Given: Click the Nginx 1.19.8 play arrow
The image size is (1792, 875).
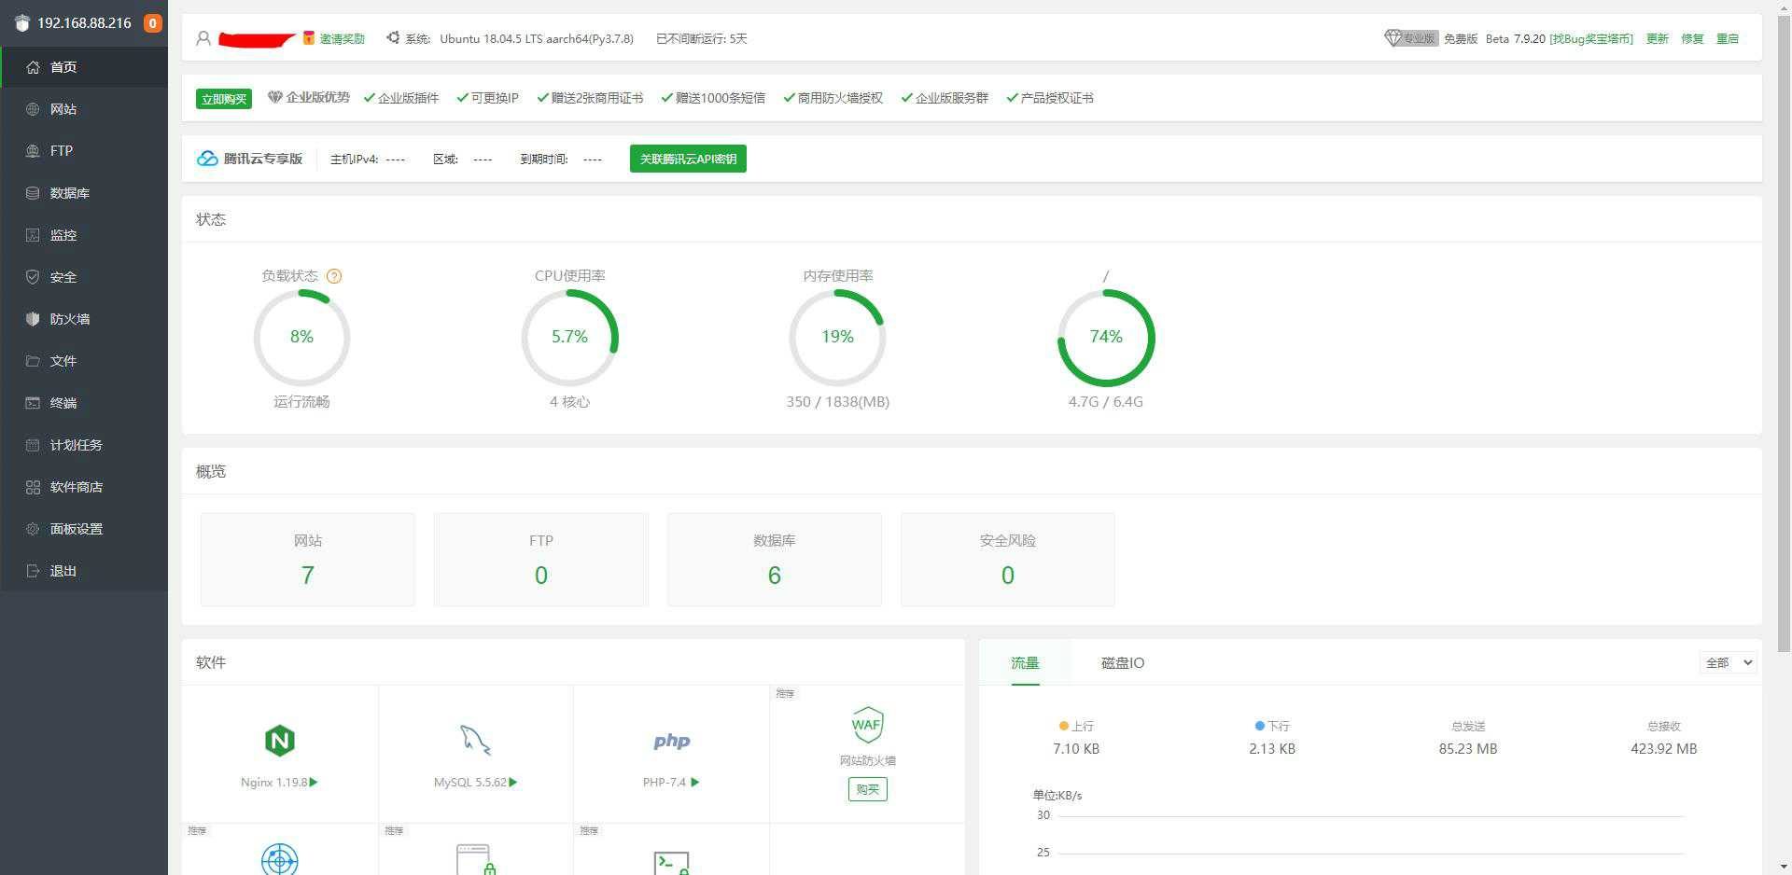Looking at the screenshot, I should click(x=314, y=782).
